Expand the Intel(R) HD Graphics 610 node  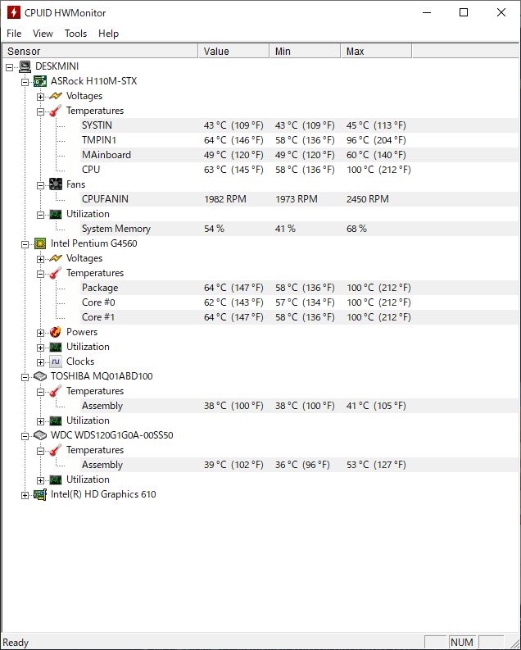point(25,495)
